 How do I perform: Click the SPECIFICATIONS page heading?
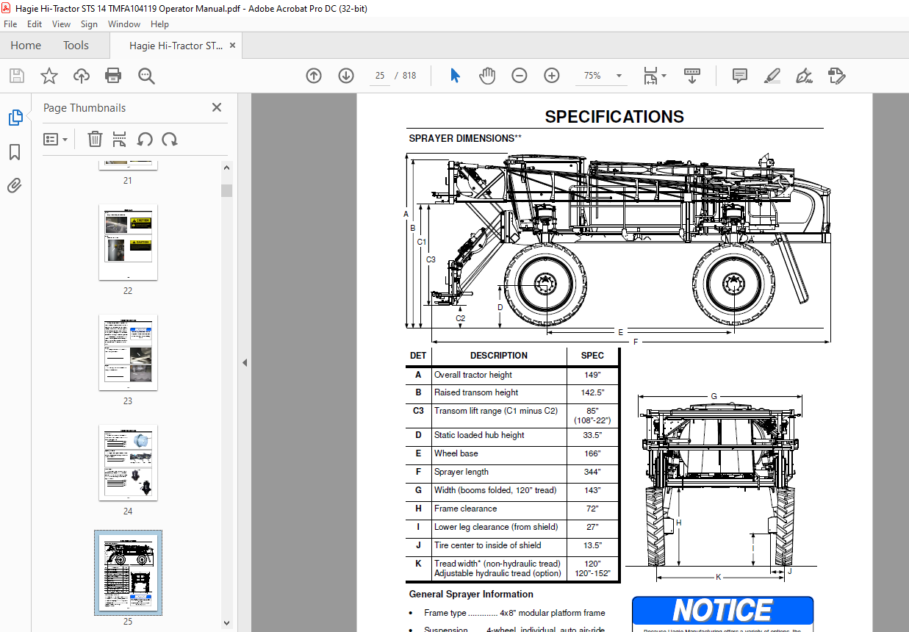pyautogui.click(x=614, y=117)
